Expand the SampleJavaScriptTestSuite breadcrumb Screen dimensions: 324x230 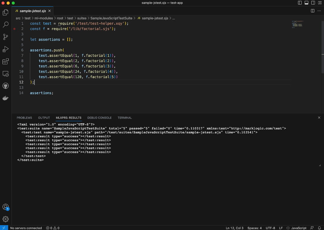(x=111, y=18)
